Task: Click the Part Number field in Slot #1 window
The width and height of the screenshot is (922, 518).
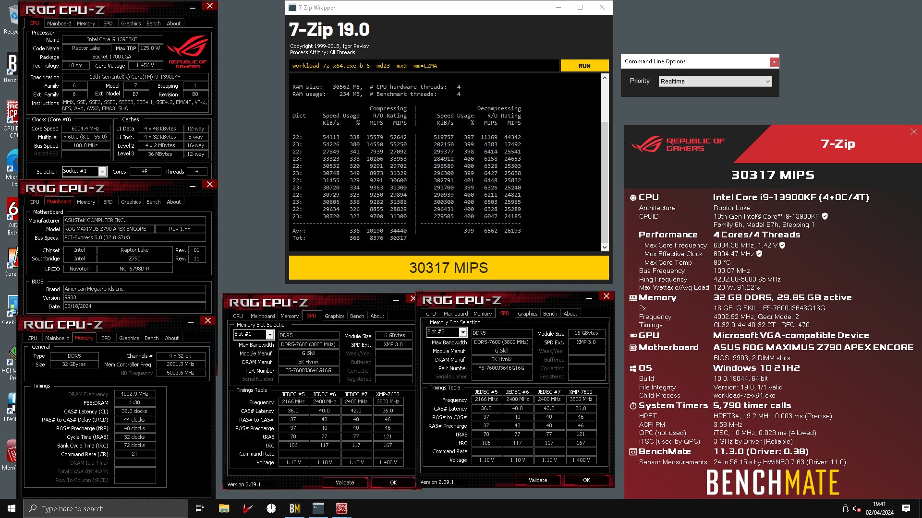Action: pos(308,371)
